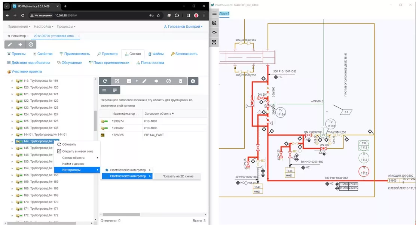Select Показать на 2D схеме menu item
Image resolution: width=416 pixels, height=225 pixels.
[x=178, y=176]
